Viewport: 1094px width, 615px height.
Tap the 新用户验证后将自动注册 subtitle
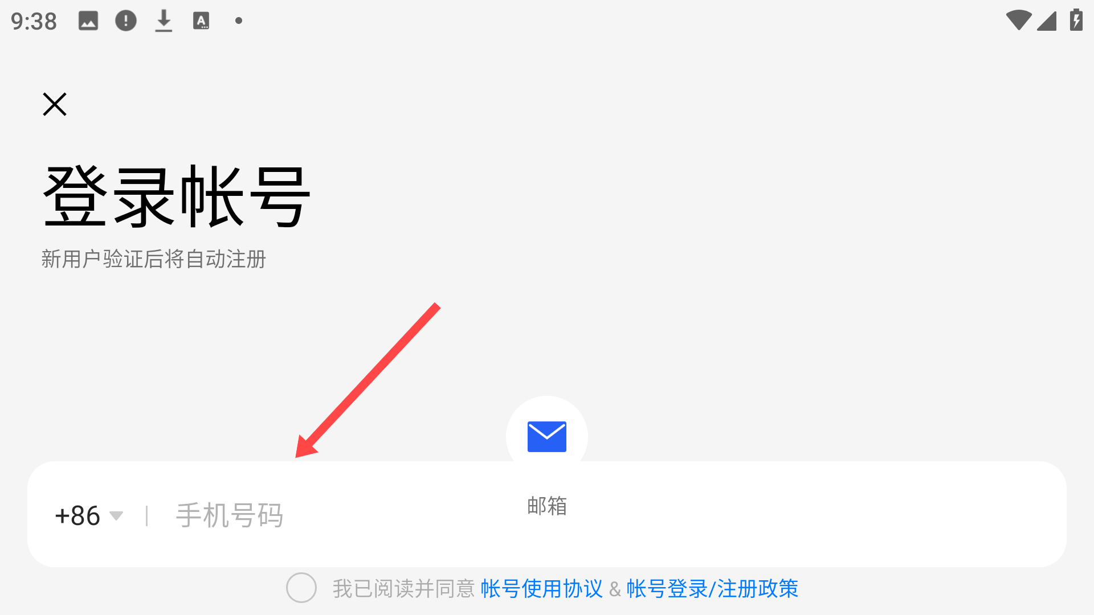pos(154,259)
